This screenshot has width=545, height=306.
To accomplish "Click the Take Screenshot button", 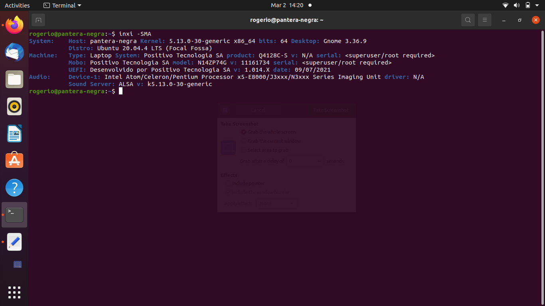I will coord(331,110).
